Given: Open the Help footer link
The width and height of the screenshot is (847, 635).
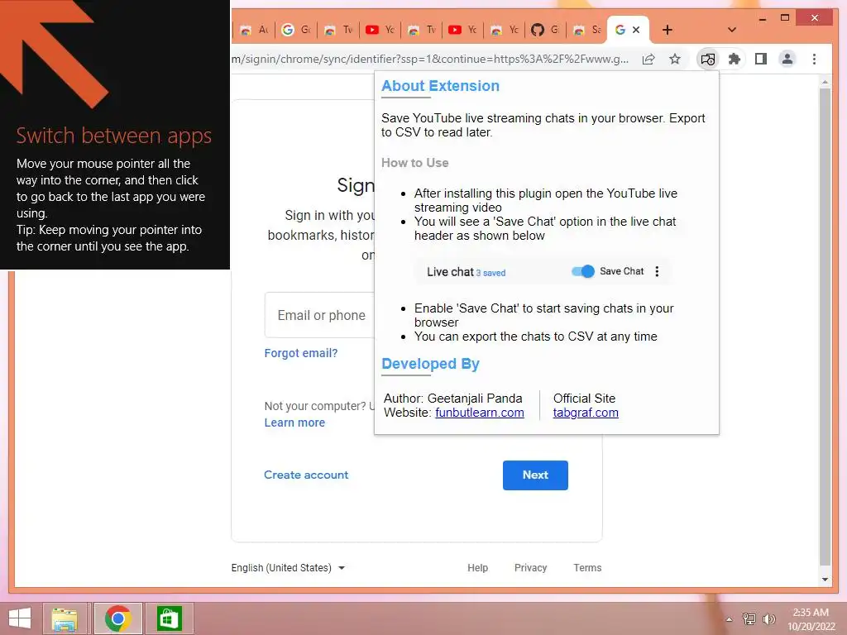Looking at the screenshot, I should point(477,568).
